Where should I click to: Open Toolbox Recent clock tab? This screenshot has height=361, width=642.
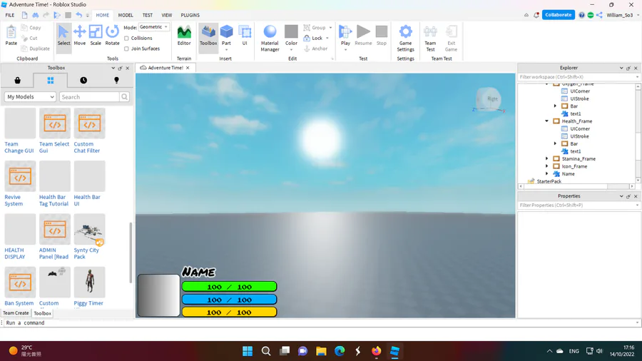tap(83, 80)
